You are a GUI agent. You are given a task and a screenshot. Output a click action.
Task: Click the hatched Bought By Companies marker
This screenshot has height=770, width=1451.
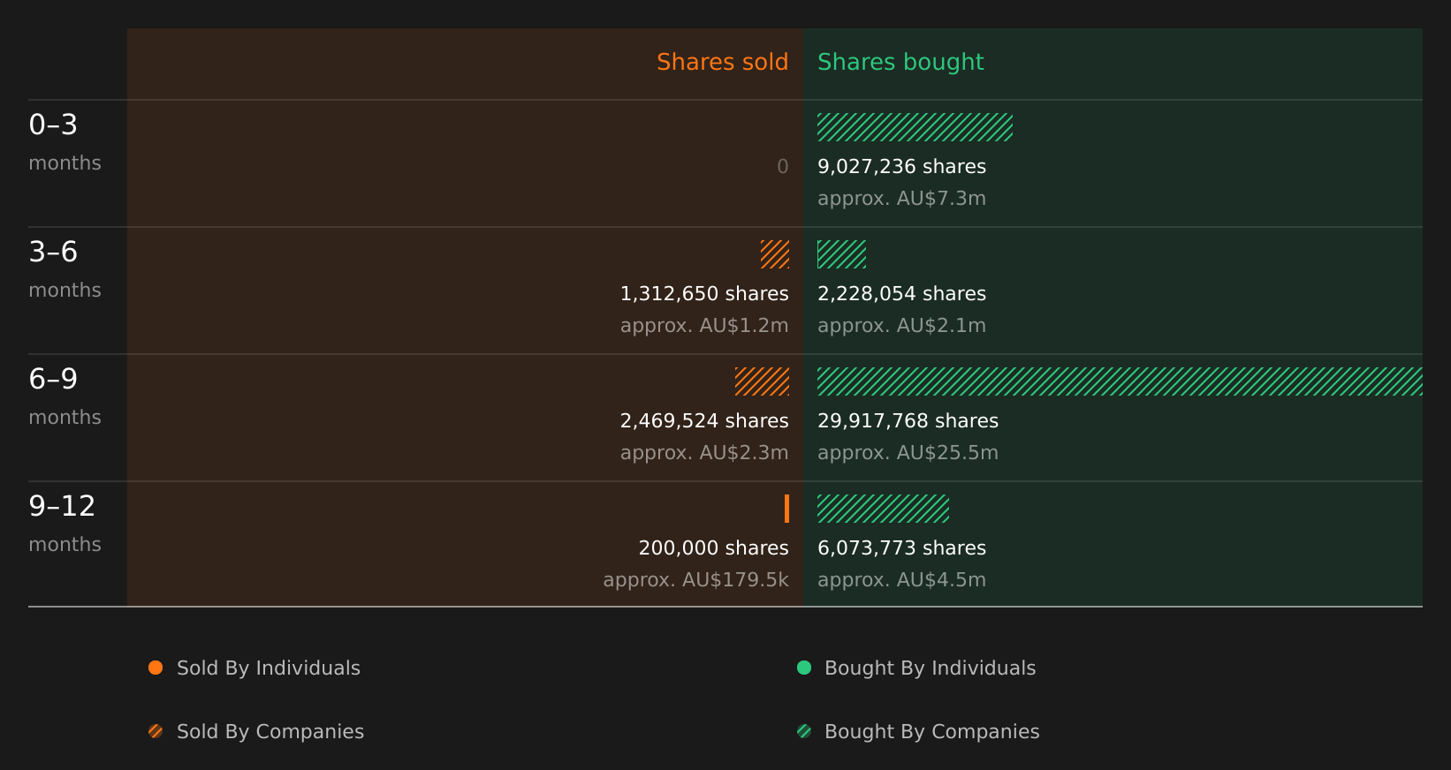[804, 731]
